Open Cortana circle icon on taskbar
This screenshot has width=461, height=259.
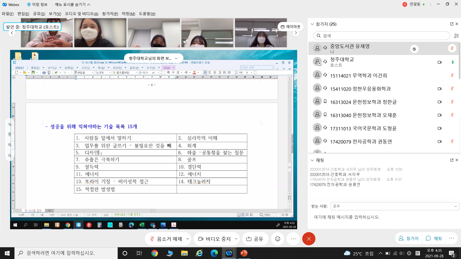pos(125,253)
